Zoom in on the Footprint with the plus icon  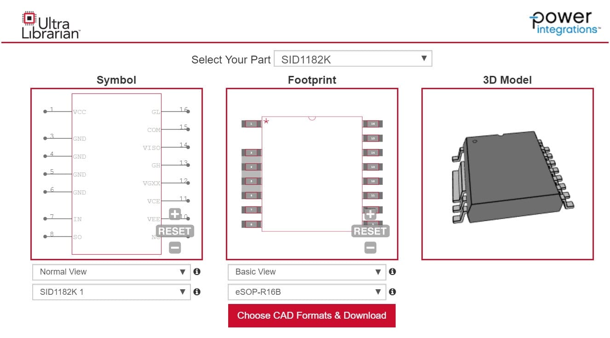(370, 214)
